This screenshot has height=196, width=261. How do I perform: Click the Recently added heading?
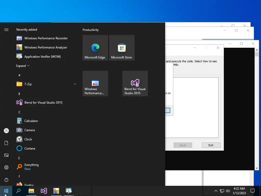click(27, 30)
